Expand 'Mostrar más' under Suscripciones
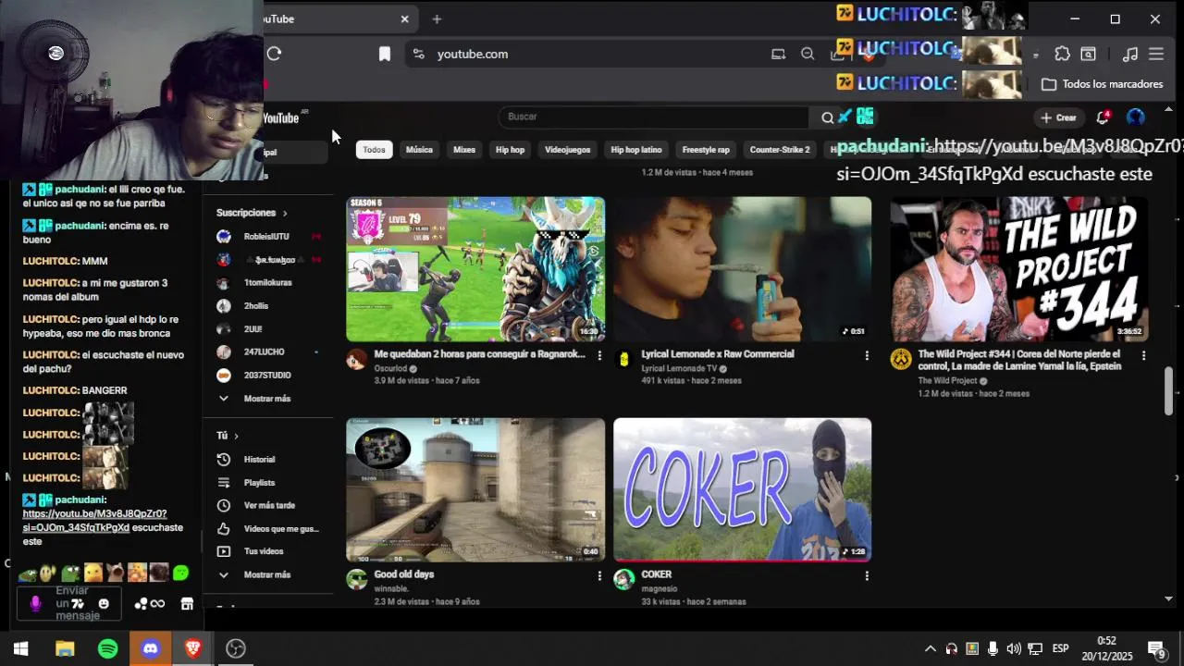The height and width of the screenshot is (666, 1184). pos(268,399)
